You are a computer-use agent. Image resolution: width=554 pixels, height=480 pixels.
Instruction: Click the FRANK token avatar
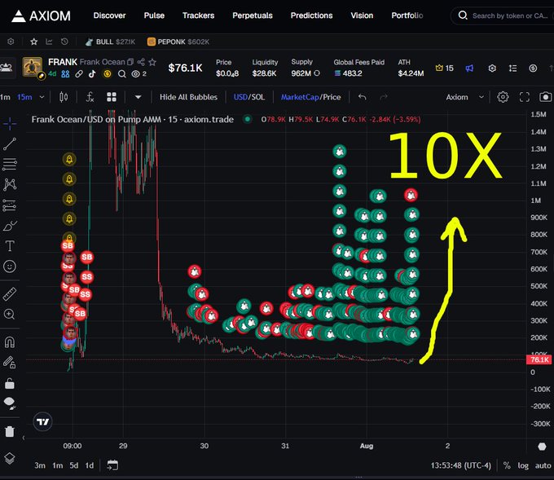click(32, 67)
